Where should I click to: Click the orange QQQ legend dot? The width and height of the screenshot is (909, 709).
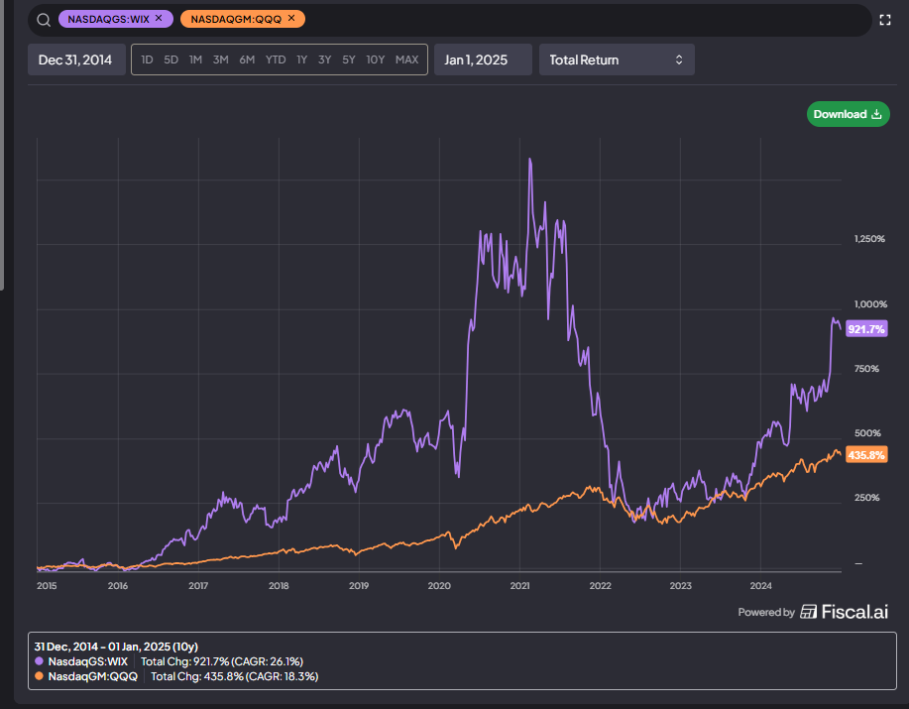(x=39, y=676)
